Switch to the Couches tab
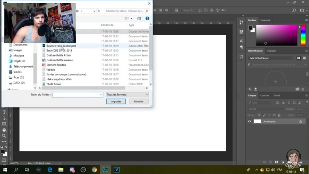The width and height of the screenshot is (309, 174). 265,95
